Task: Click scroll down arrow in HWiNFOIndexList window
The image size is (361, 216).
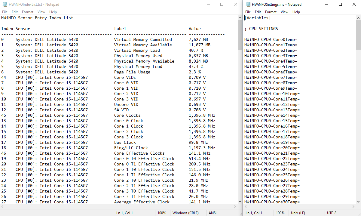Action: (x=240, y=202)
